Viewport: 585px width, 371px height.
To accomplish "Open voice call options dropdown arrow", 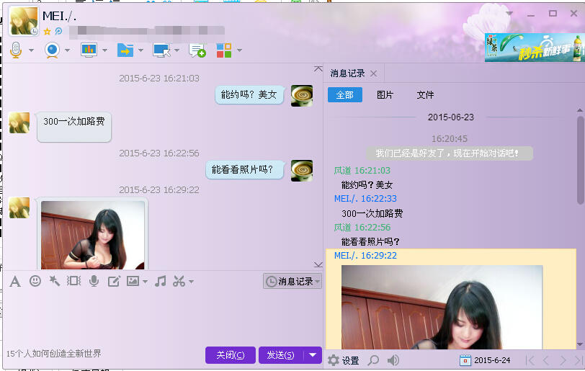I will point(32,50).
